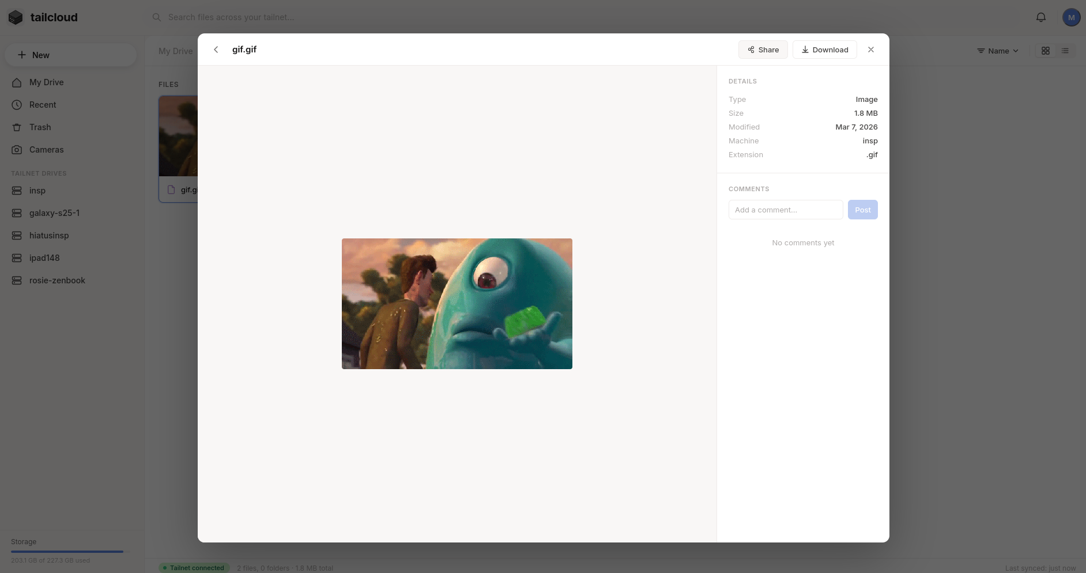Select the insp tailnet drive
1086x573 pixels.
tap(72, 191)
